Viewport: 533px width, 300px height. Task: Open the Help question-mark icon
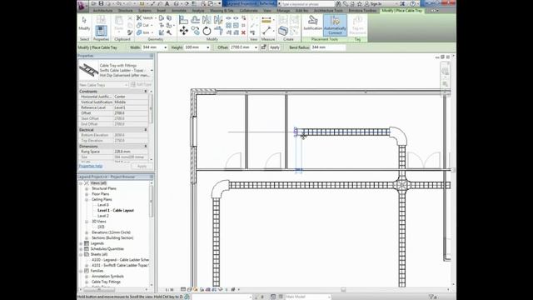click(412, 3)
